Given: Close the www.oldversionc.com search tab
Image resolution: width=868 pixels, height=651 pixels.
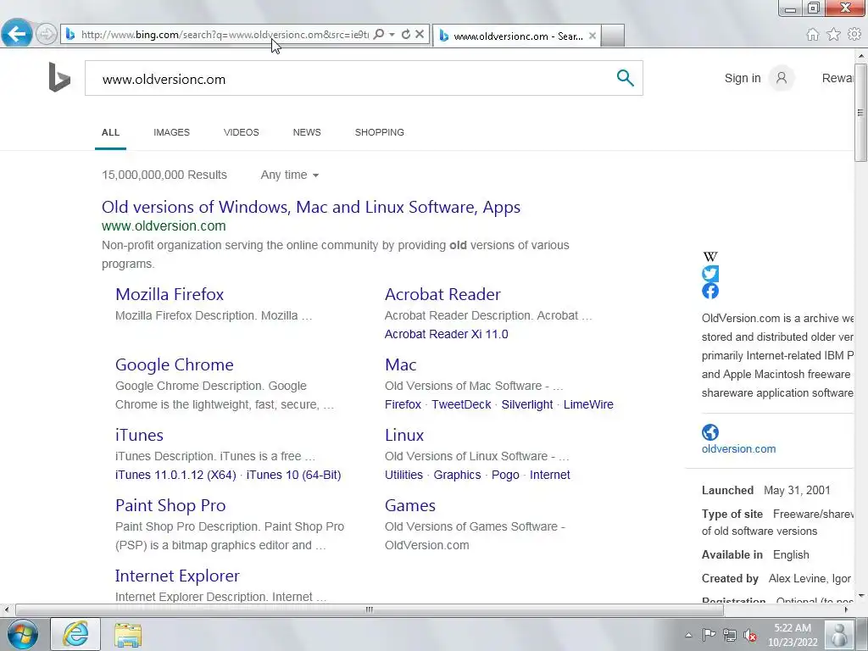Looking at the screenshot, I should [593, 36].
